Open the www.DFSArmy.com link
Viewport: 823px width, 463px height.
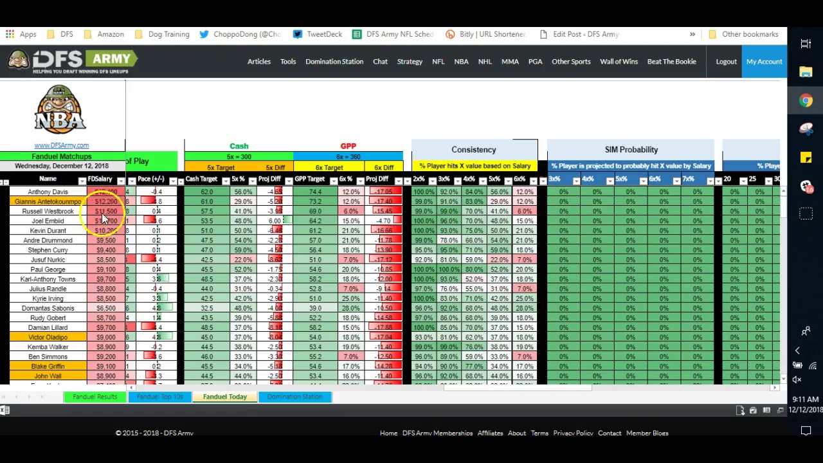click(62, 145)
